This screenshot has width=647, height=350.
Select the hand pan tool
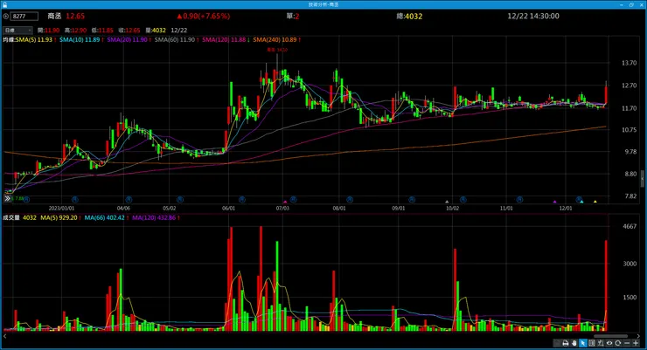point(574,343)
